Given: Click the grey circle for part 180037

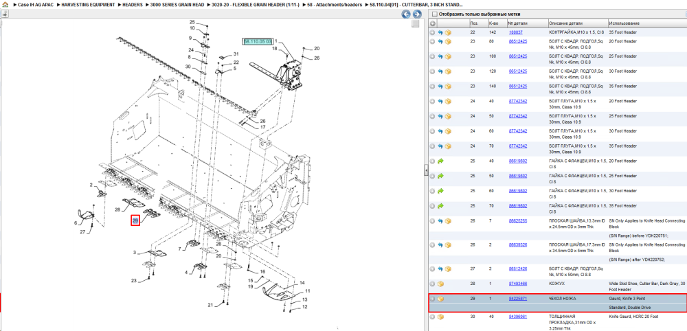Looking at the screenshot, I should (x=432, y=32).
